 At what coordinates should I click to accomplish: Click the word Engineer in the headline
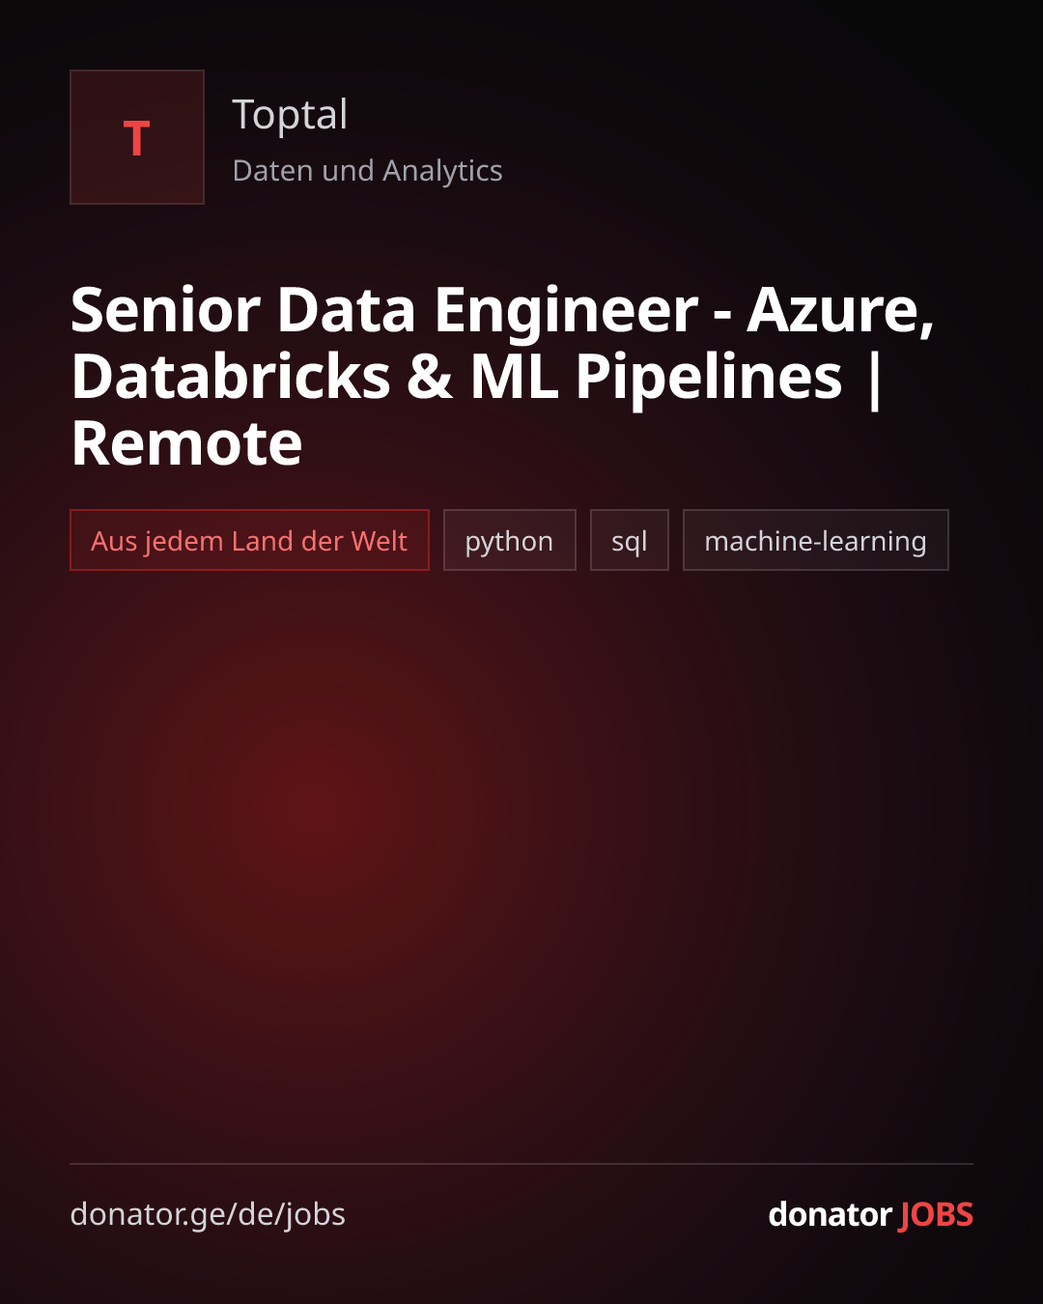pyautogui.click(x=566, y=312)
